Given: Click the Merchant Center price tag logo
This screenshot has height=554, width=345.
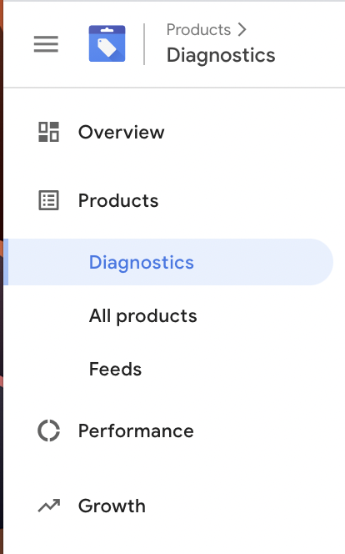Looking at the screenshot, I should click(x=107, y=43).
